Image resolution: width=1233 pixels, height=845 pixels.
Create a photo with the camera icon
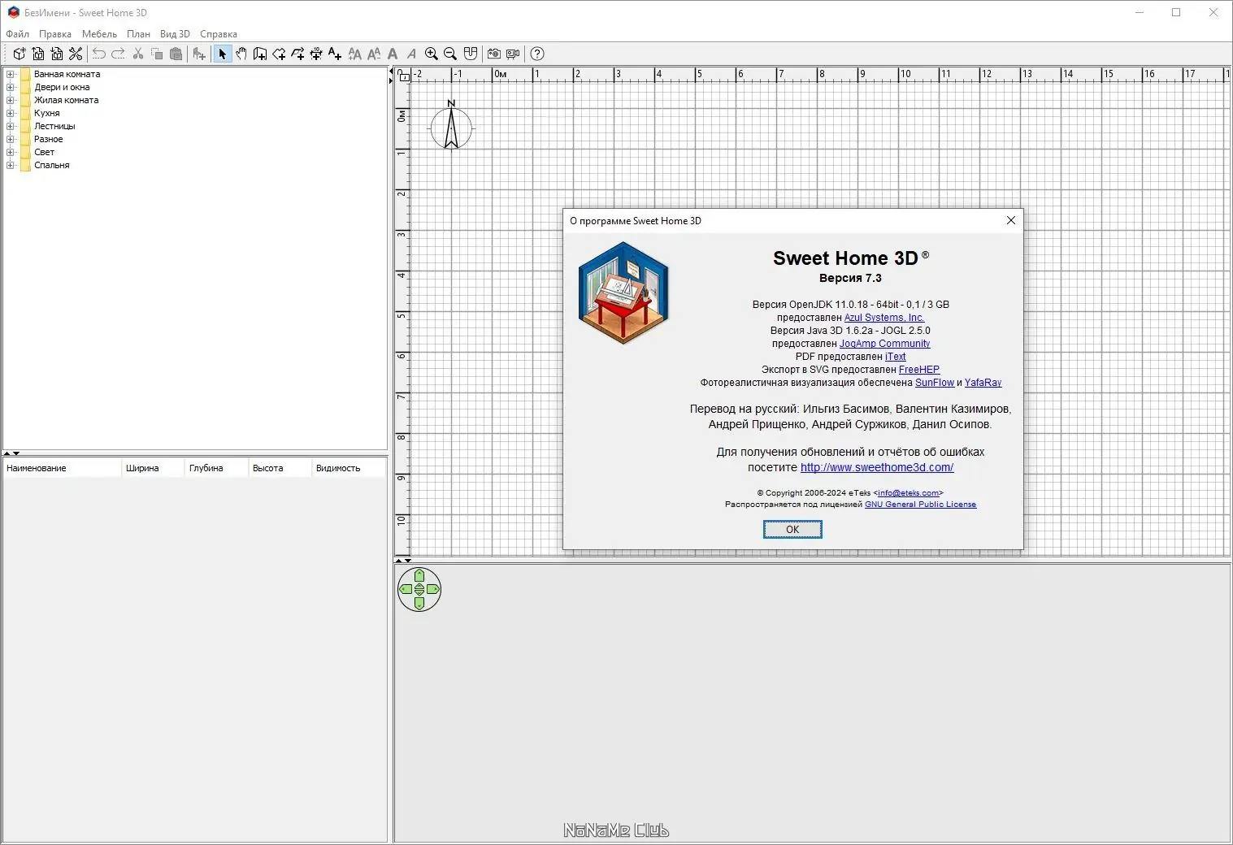coord(494,54)
